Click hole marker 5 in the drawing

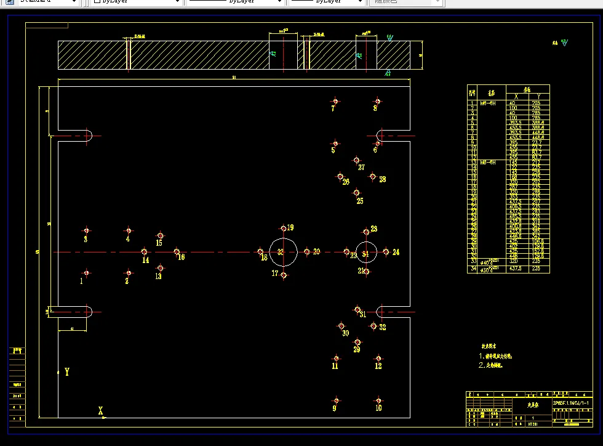335,144
